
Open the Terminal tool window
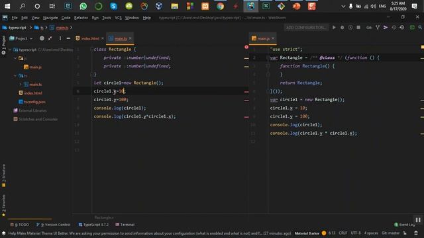click(x=125, y=225)
